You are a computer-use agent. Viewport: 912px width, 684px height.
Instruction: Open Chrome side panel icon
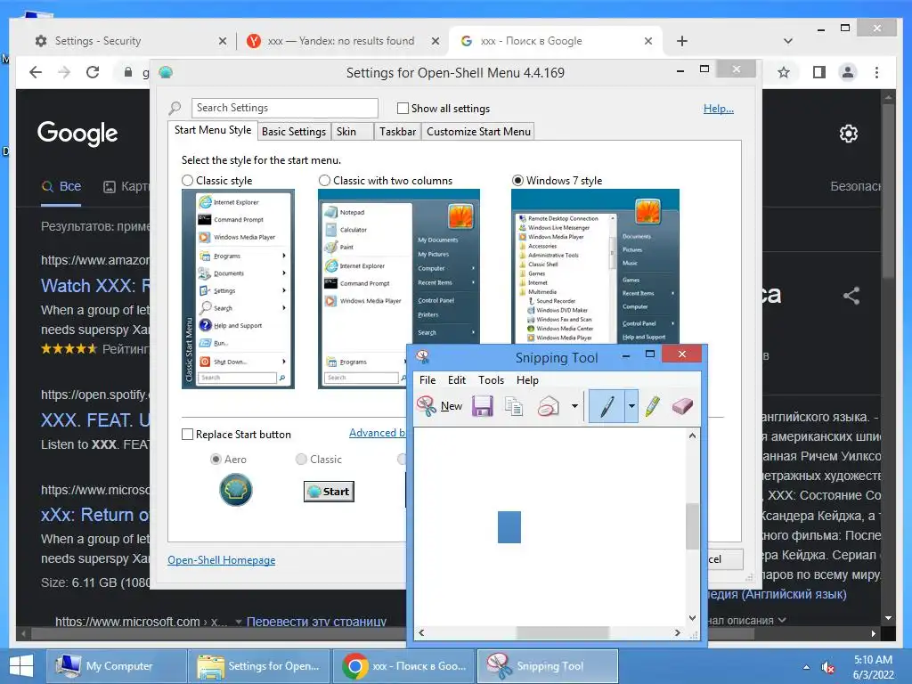tap(819, 72)
